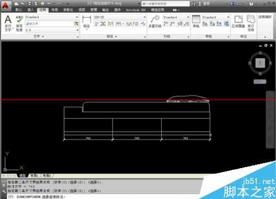Open the table Standard style dropdown
276x199 pixels.
228,17
